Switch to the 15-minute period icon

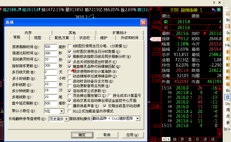(227, 71)
